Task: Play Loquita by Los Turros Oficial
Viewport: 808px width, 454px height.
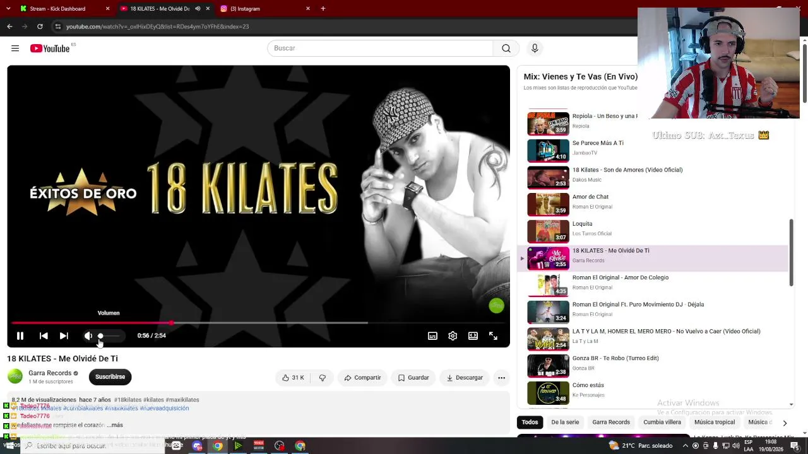Action: click(x=653, y=231)
